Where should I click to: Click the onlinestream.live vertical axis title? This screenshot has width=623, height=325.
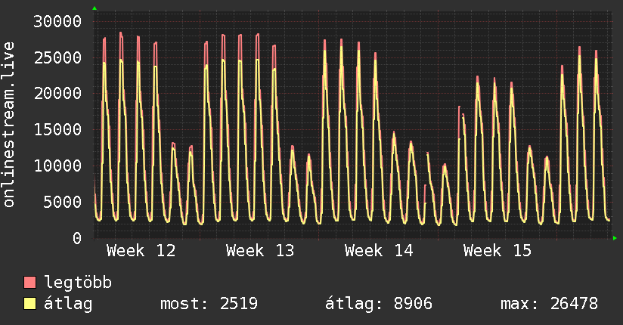coord(9,125)
